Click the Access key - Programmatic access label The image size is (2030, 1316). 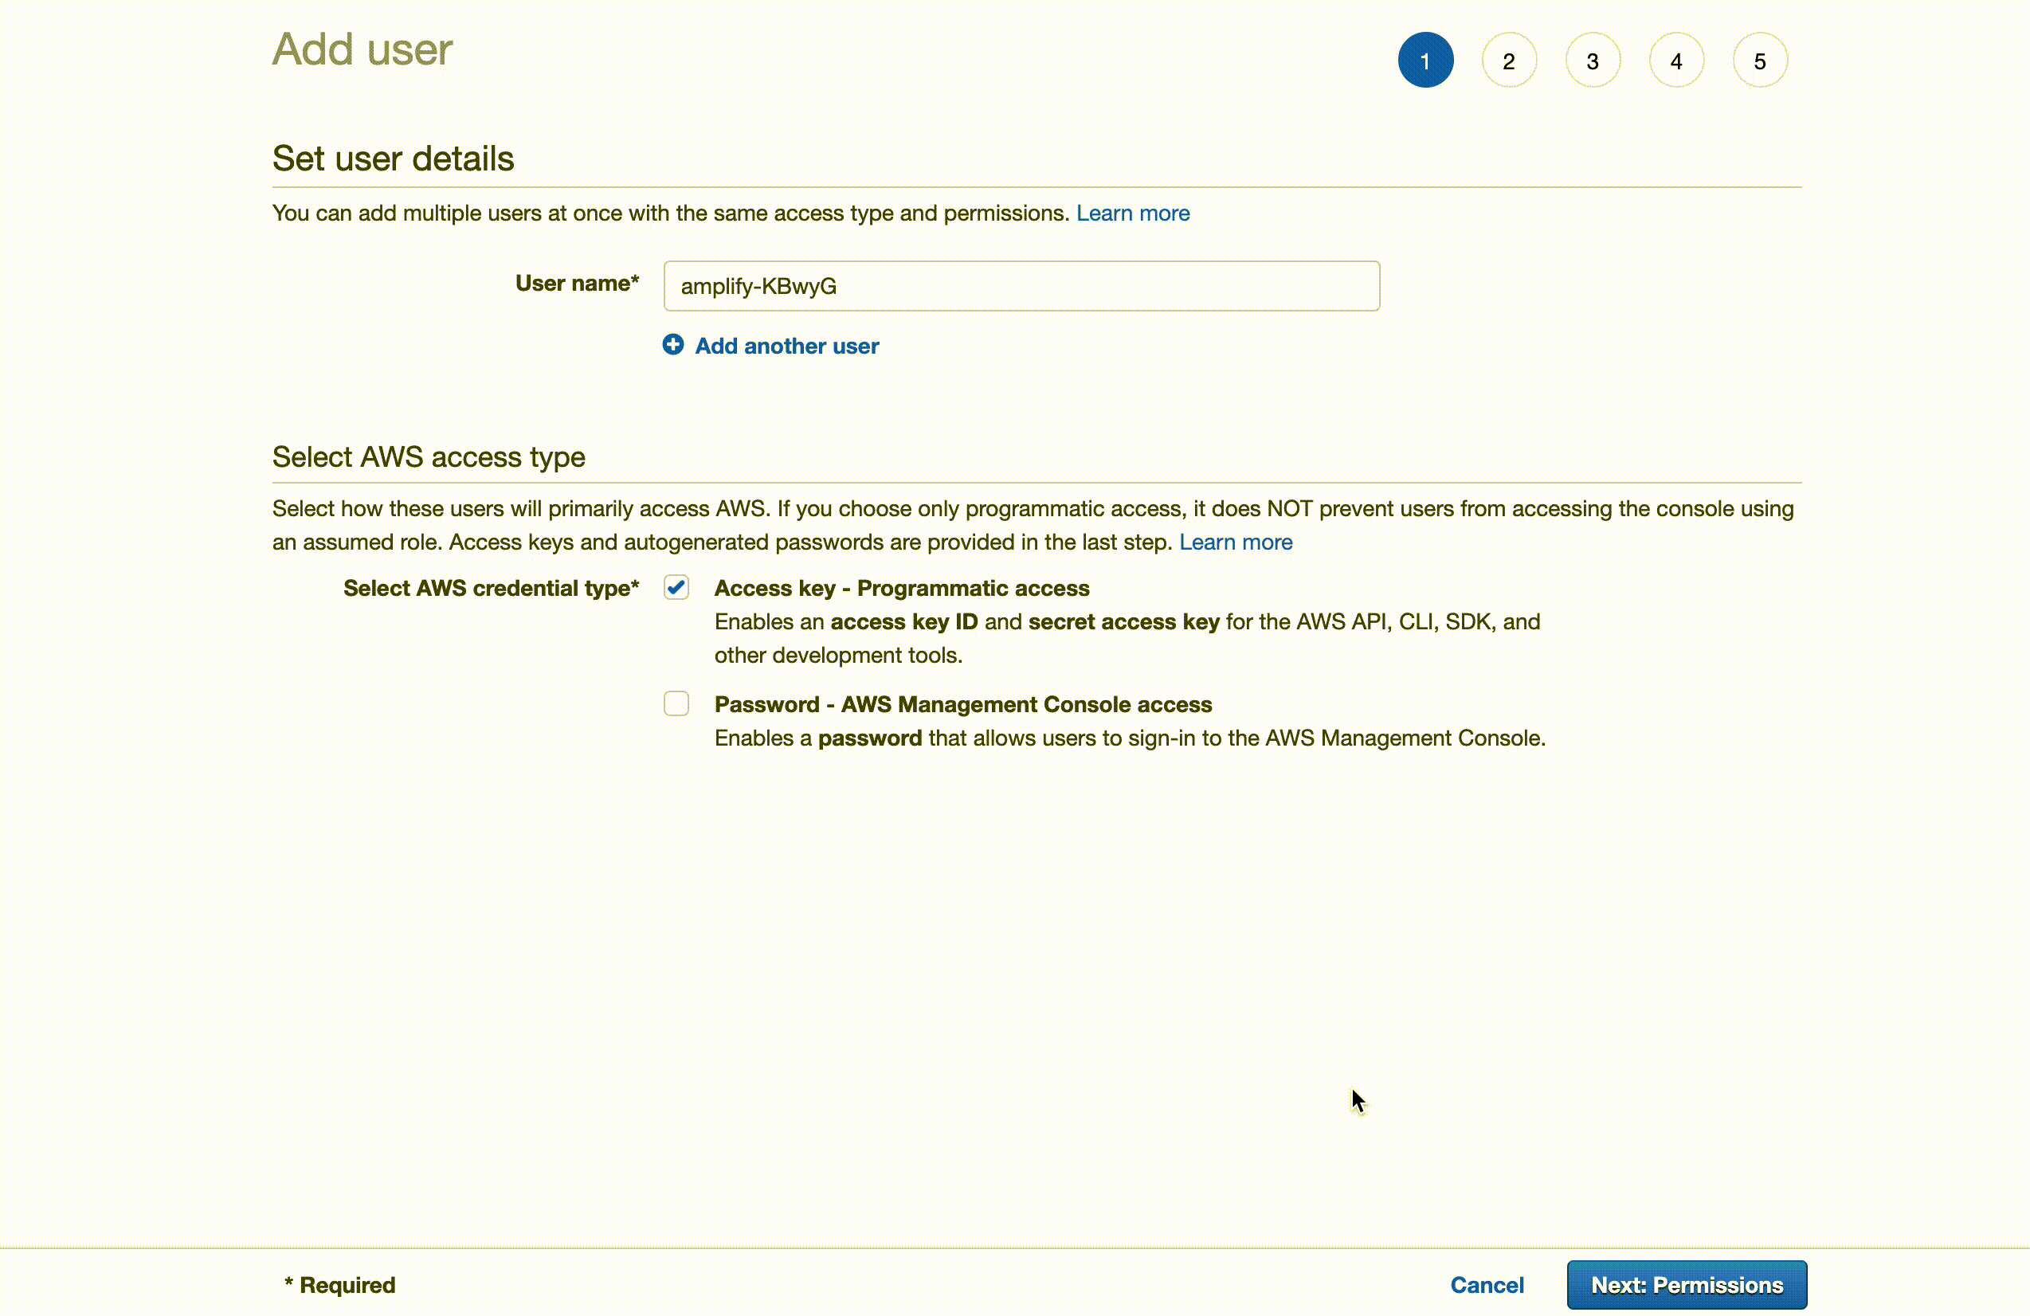(902, 589)
